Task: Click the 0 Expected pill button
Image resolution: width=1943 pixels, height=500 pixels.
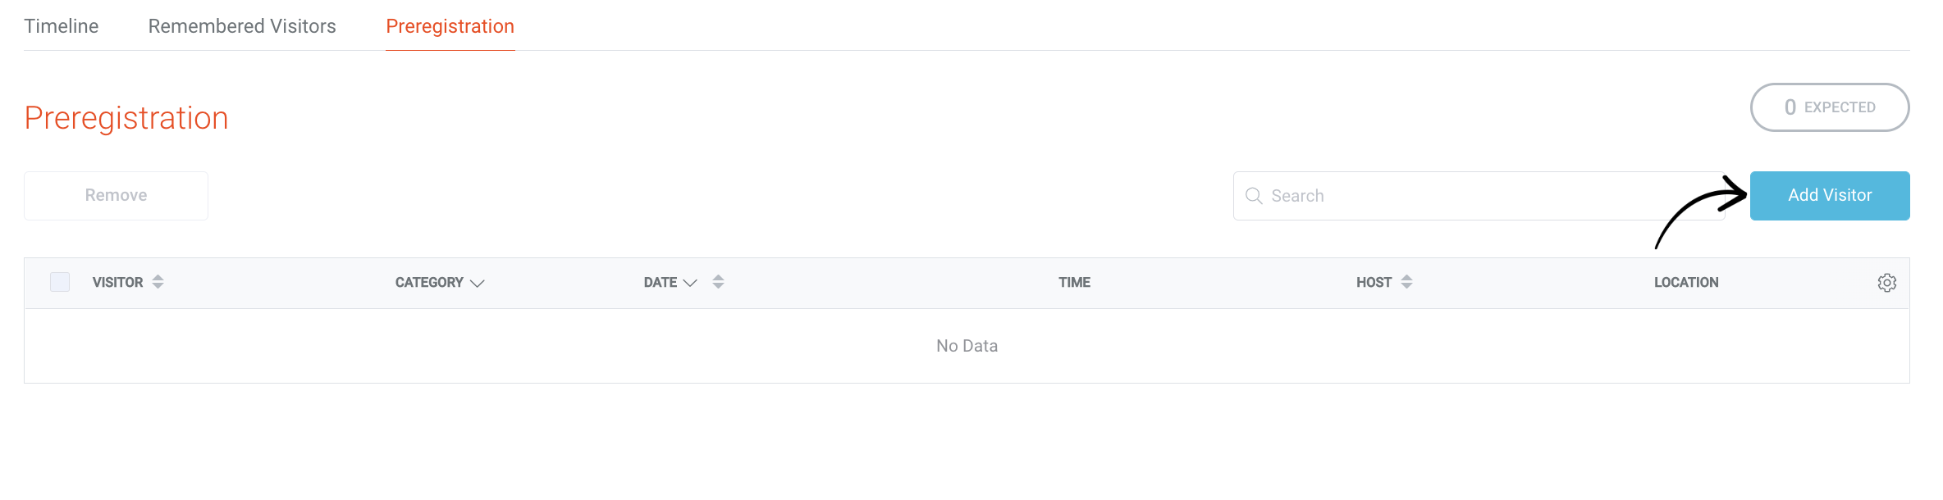Action: point(1829,107)
